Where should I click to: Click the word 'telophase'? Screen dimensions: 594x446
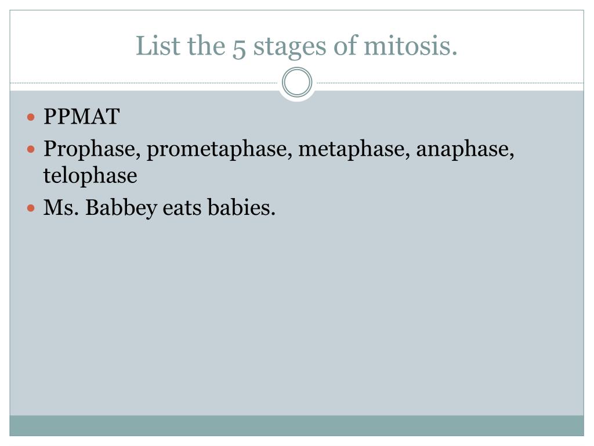(90, 175)
